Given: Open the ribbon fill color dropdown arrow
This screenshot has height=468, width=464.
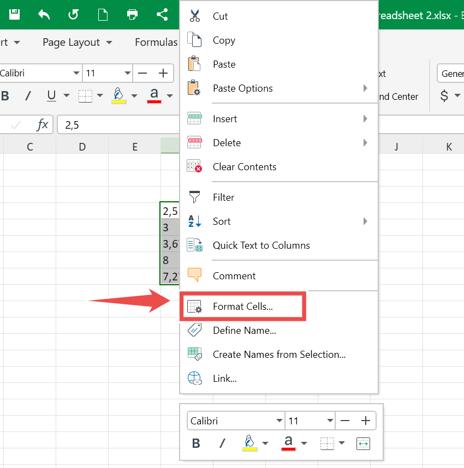Looking at the screenshot, I should pos(134,96).
